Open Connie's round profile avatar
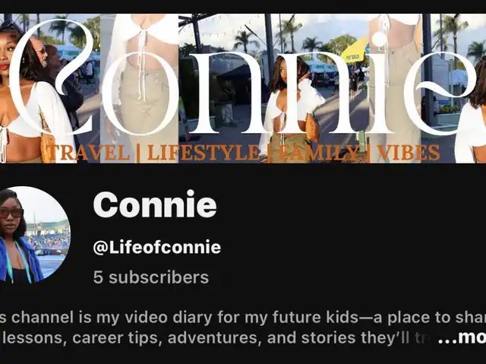 (35, 235)
